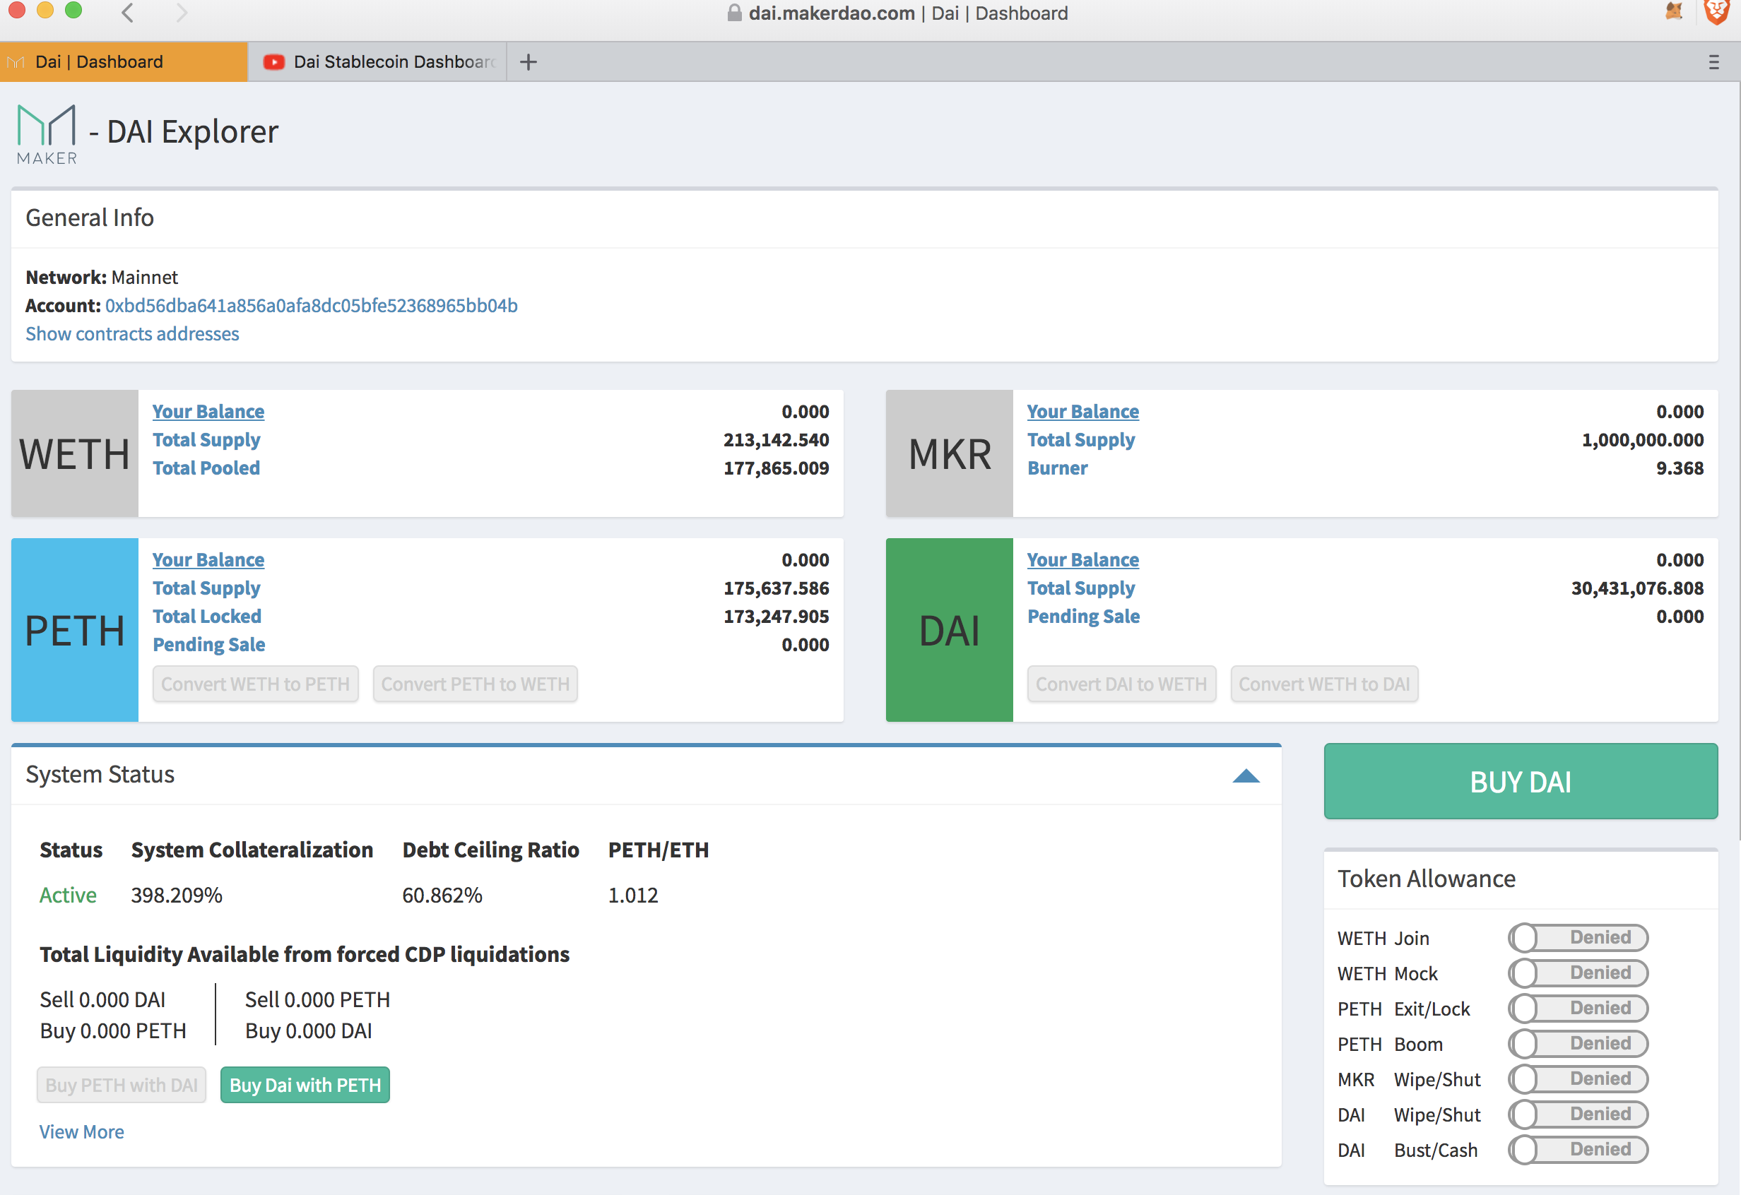Toggle WETH Mock allowance
Image resolution: width=1741 pixels, height=1195 pixels.
(x=1578, y=973)
